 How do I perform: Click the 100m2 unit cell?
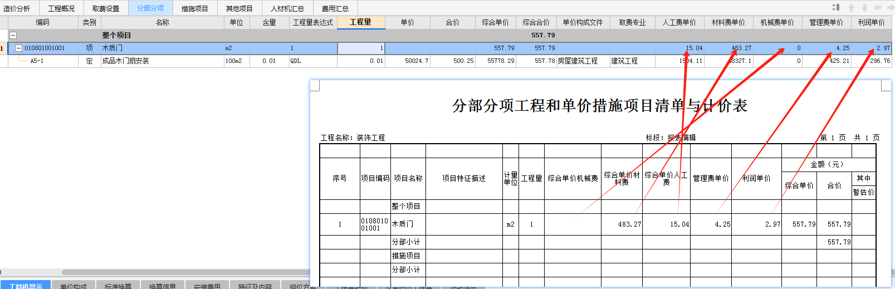pos(237,61)
